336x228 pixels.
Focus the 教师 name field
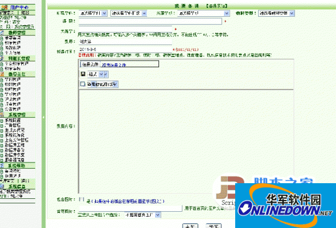tap(125, 41)
